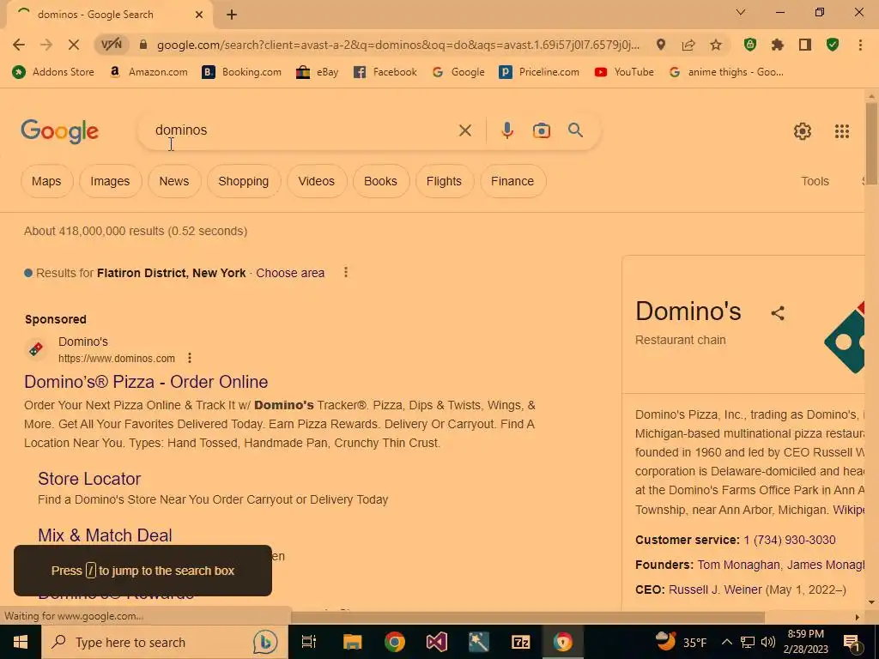Switch to the Images filter

point(110,181)
